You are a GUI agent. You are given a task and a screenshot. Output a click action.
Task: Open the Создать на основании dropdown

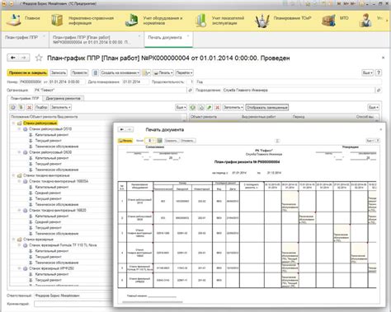(x=120, y=72)
